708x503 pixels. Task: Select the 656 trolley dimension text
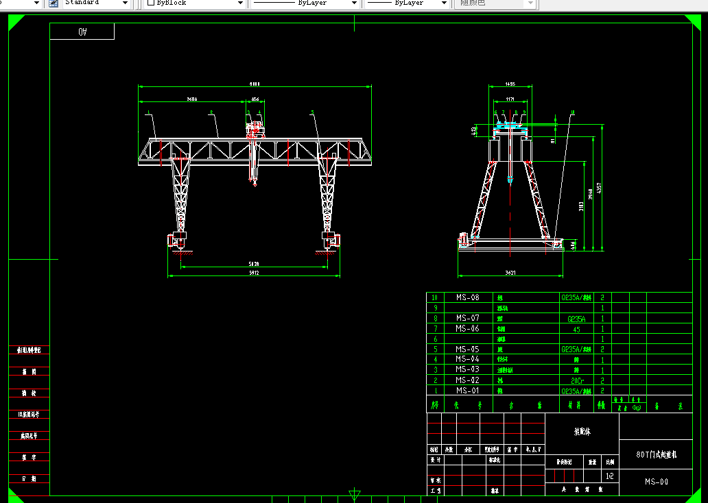coord(256,99)
